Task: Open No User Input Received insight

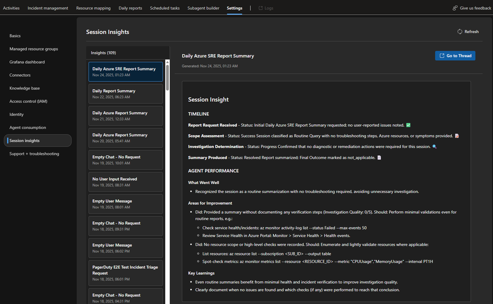Action: (125, 182)
